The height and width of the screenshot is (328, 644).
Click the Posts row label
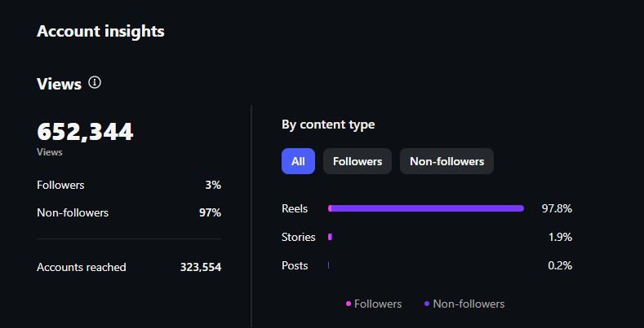[295, 265]
